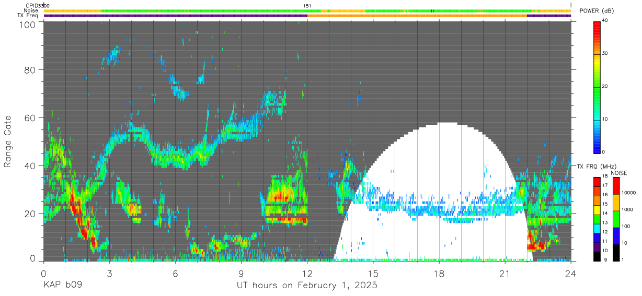Click the purple segment of TX FRQ colorbar
Screen dimensions: 642x296
tap(597, 247)
